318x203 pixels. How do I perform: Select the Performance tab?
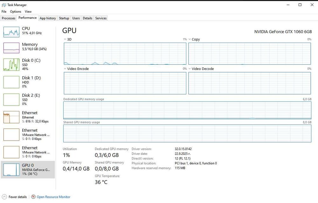pyautogui.click(x=28, y=18)
